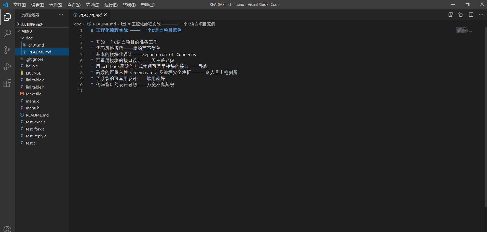Click the heading symbol breadcrumb

pos(168,24)
